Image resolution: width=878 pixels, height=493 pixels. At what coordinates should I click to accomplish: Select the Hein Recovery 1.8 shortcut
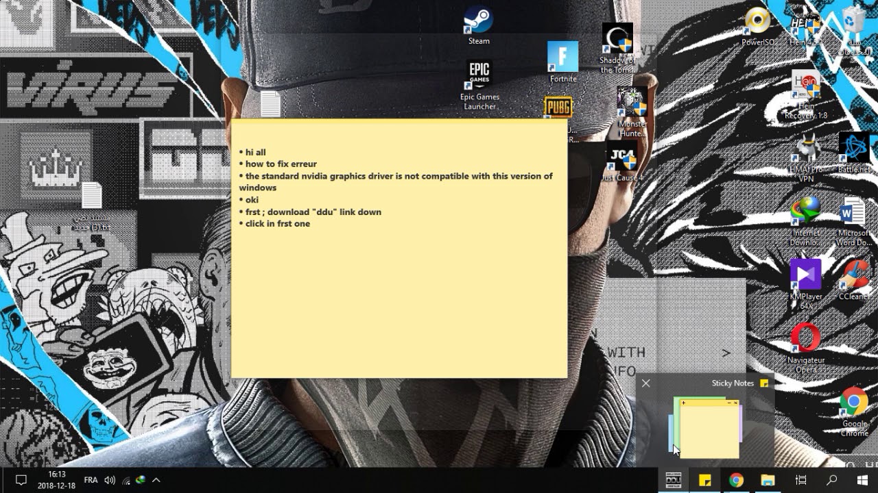click(806, 94)
